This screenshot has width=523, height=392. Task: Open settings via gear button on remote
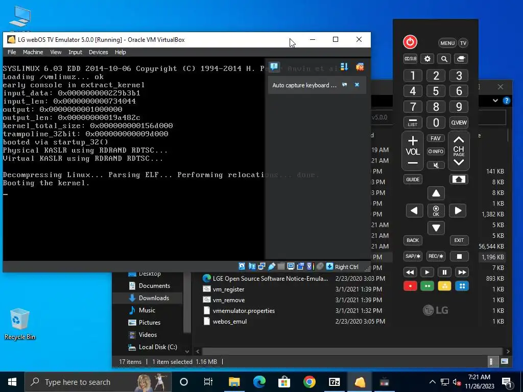click(x=427, y=59)
